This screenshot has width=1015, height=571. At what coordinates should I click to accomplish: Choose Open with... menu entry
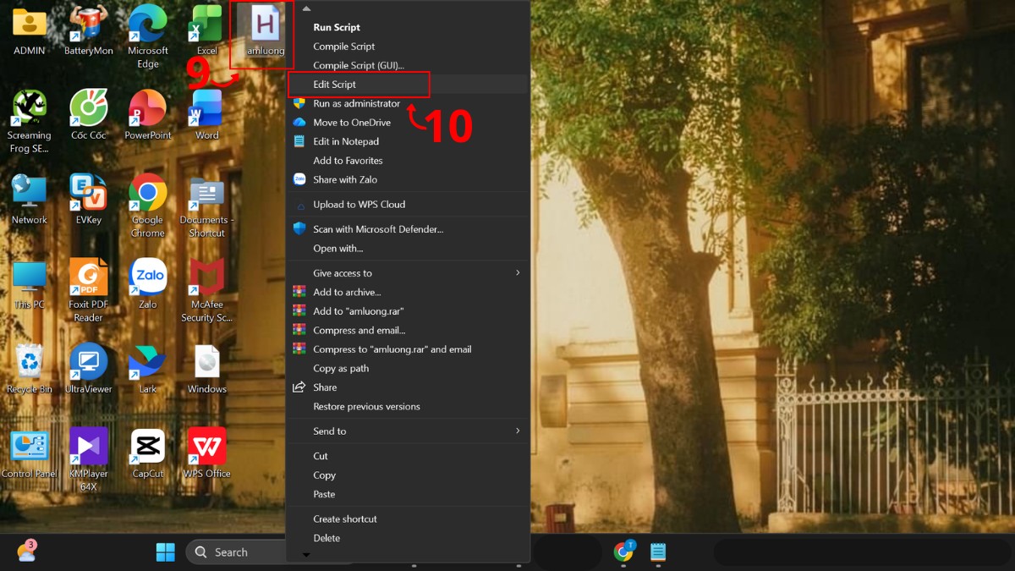(408, 249)
